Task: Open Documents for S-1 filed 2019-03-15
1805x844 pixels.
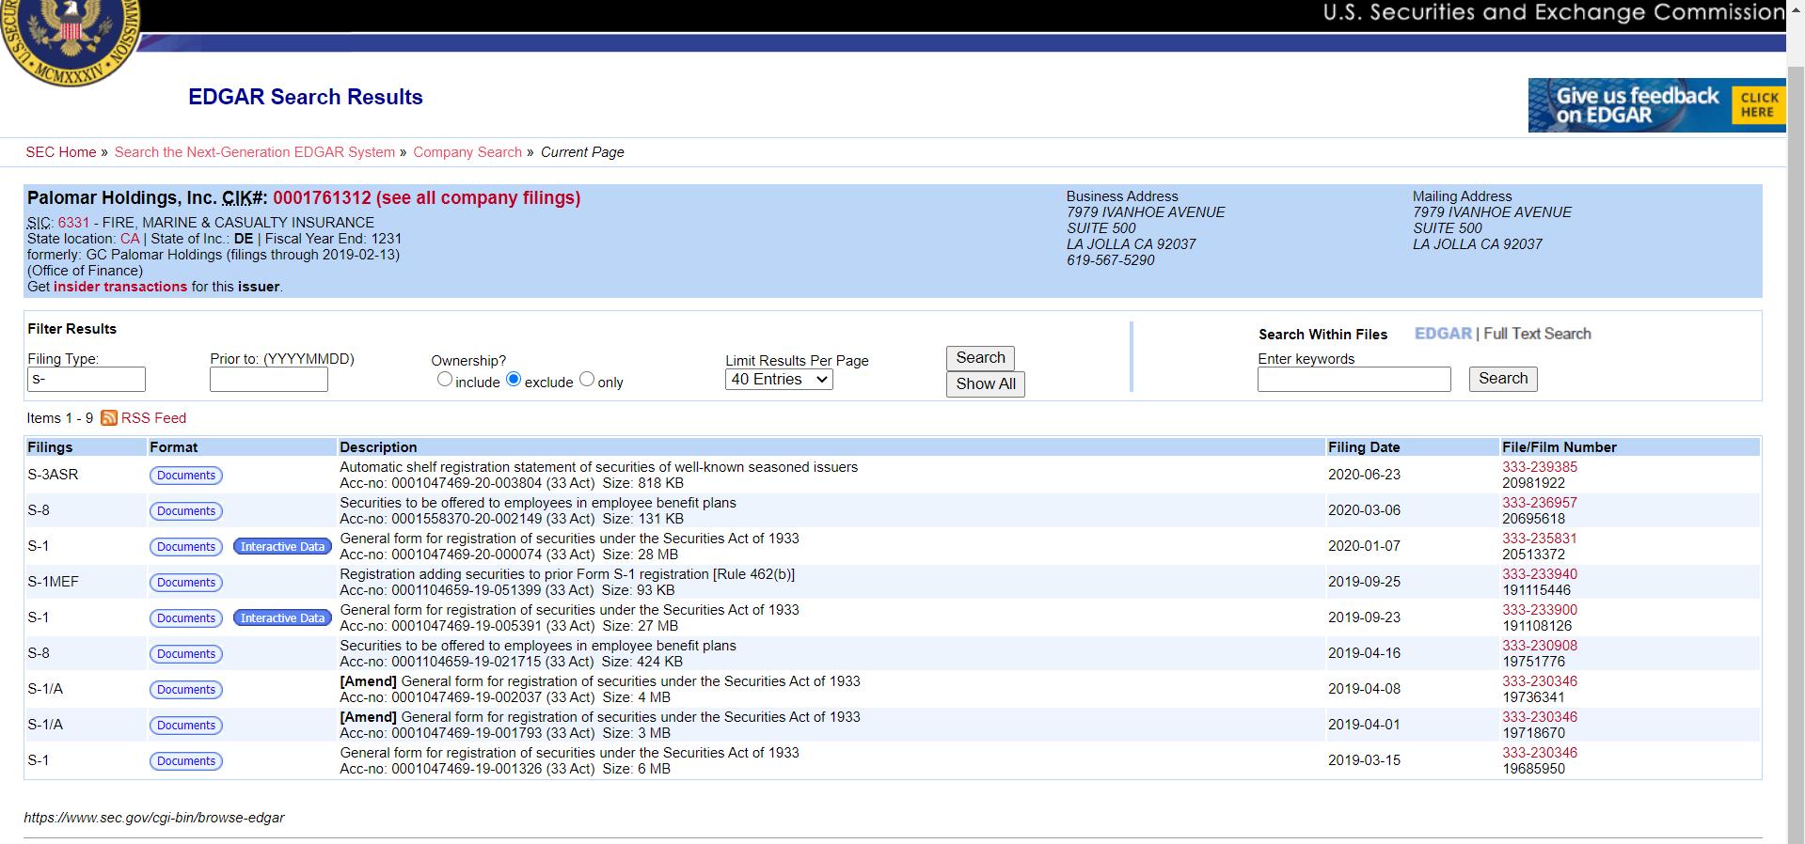Action: pyautogui.click(x=186, y=761)
